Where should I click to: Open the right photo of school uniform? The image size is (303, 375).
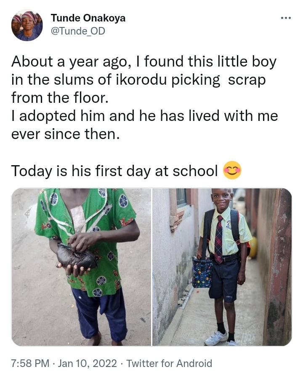[x=222, y=267]
